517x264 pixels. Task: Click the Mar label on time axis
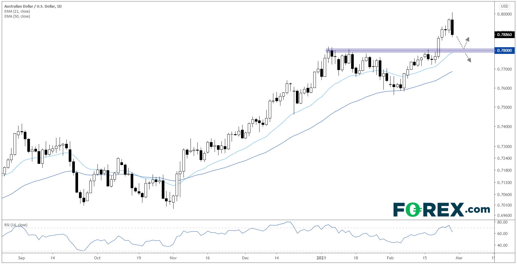pyautogui.click(x=459, y=258)
